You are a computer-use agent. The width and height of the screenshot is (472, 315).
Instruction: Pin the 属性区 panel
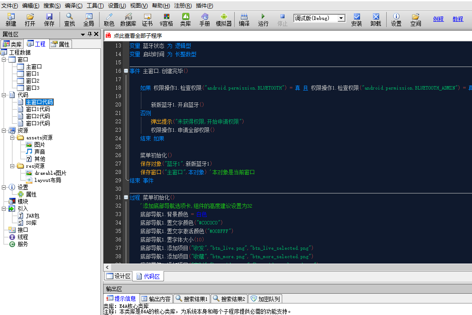[90, 34]
